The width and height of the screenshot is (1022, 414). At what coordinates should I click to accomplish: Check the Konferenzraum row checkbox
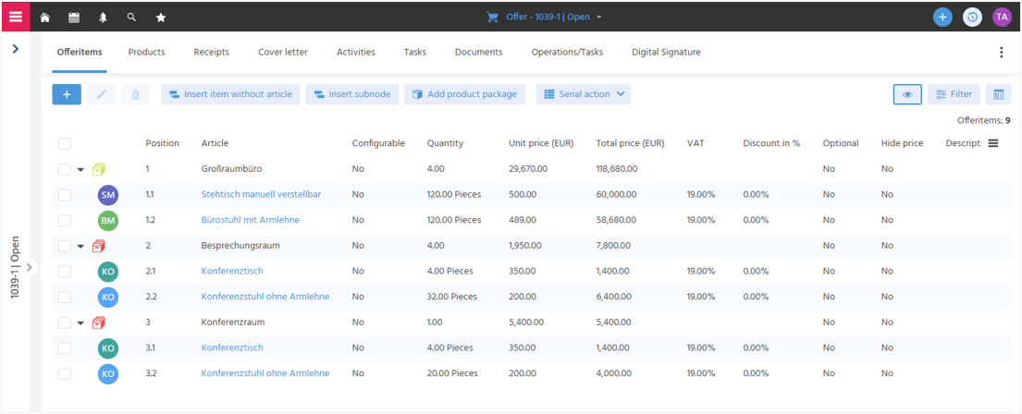[65, 323]
